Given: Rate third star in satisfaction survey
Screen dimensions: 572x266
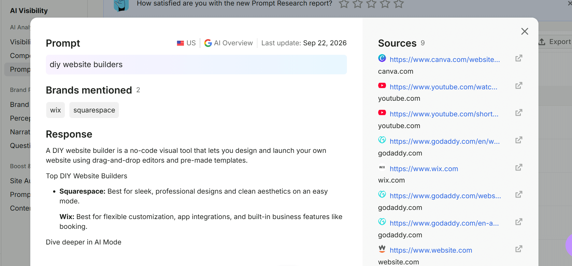Looking at the screenshot, I should [371, 4].
